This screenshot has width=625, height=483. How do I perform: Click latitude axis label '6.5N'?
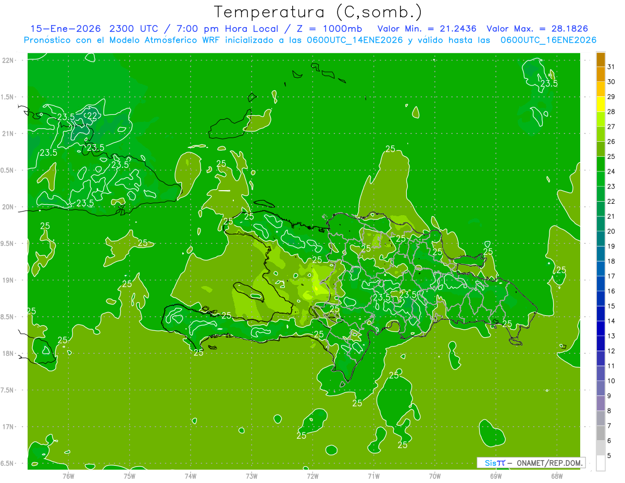point(8,463)
